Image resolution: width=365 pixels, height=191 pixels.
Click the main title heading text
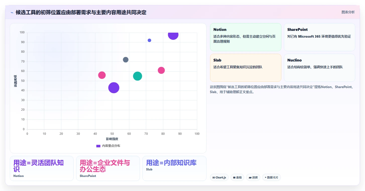pos(81,12)
